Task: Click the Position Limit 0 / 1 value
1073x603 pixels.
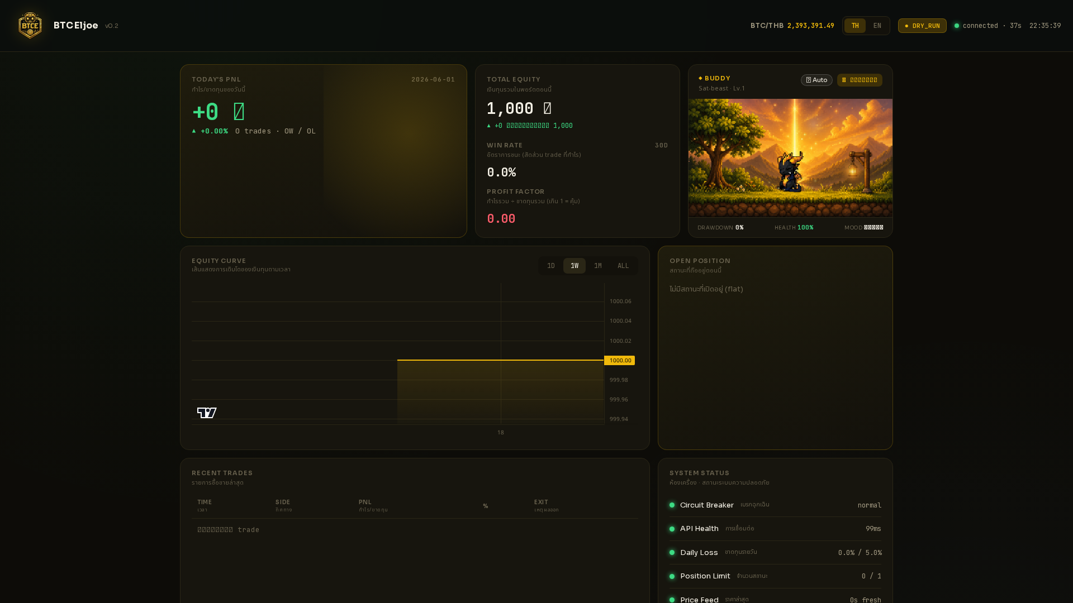Action: (872, 576)
